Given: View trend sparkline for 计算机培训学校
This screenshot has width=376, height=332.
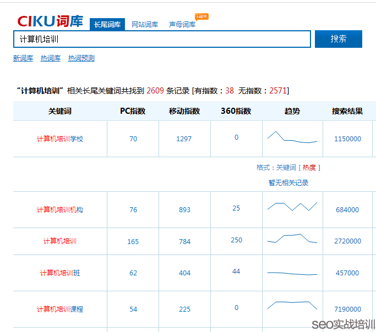Looking at the screenshot, I should [x=292, y=137].
